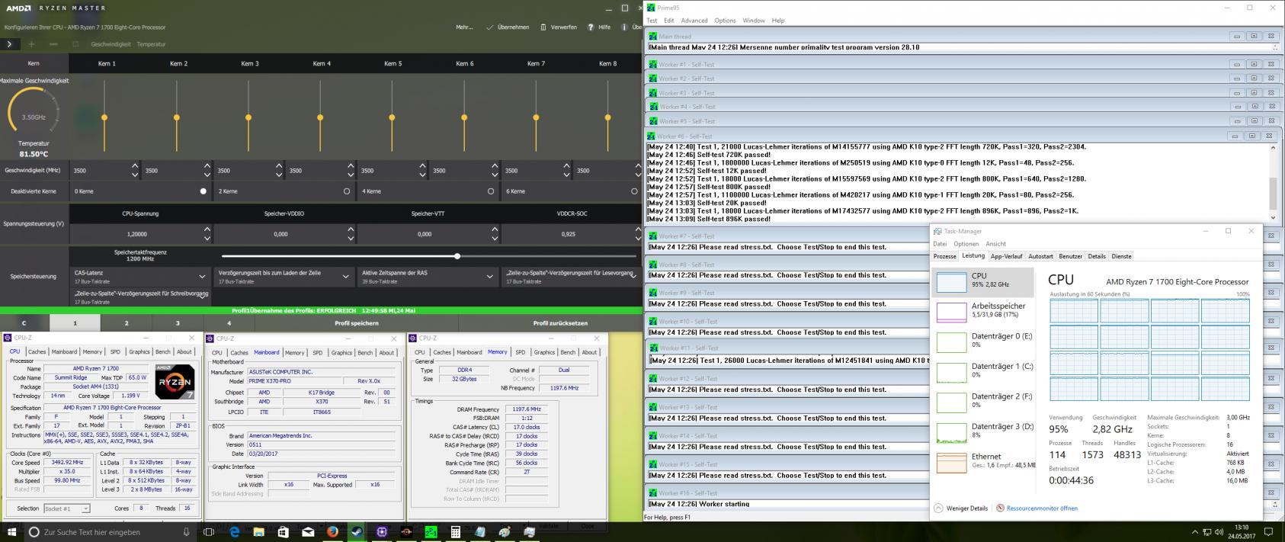Select 0 Kerne deactivated cores option
The width and height of the screenshot is (1285, 542).
pos(203,191)
